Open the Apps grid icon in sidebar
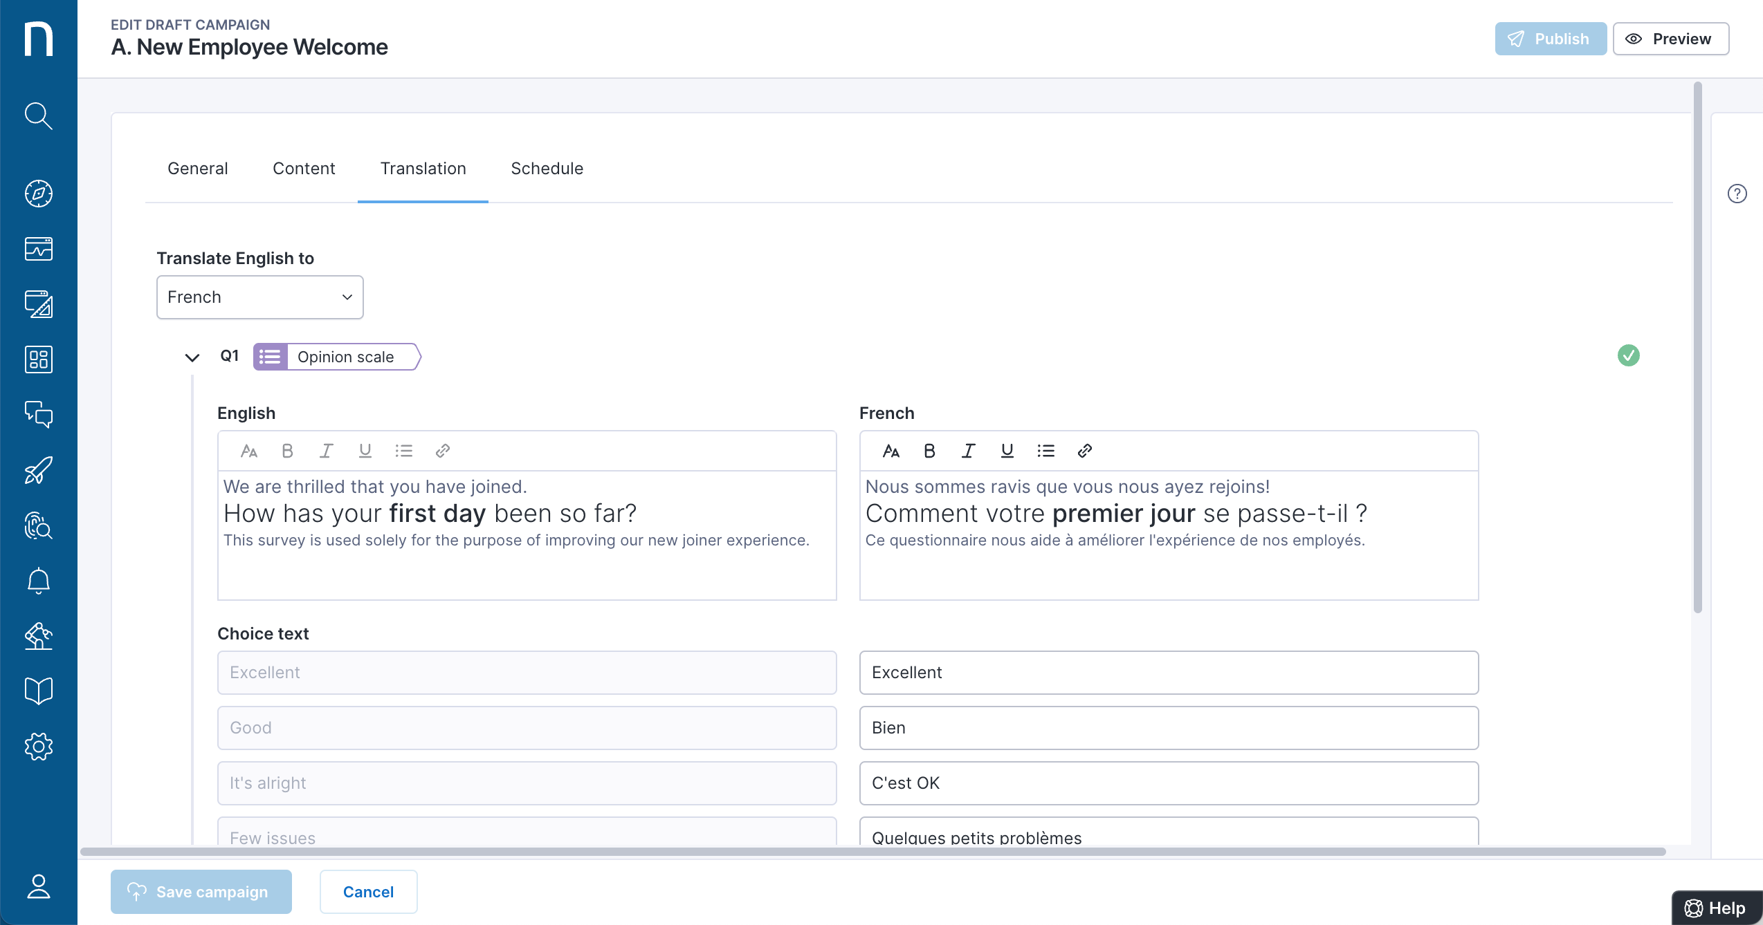The image size is (1763, 925). (39, 359)
